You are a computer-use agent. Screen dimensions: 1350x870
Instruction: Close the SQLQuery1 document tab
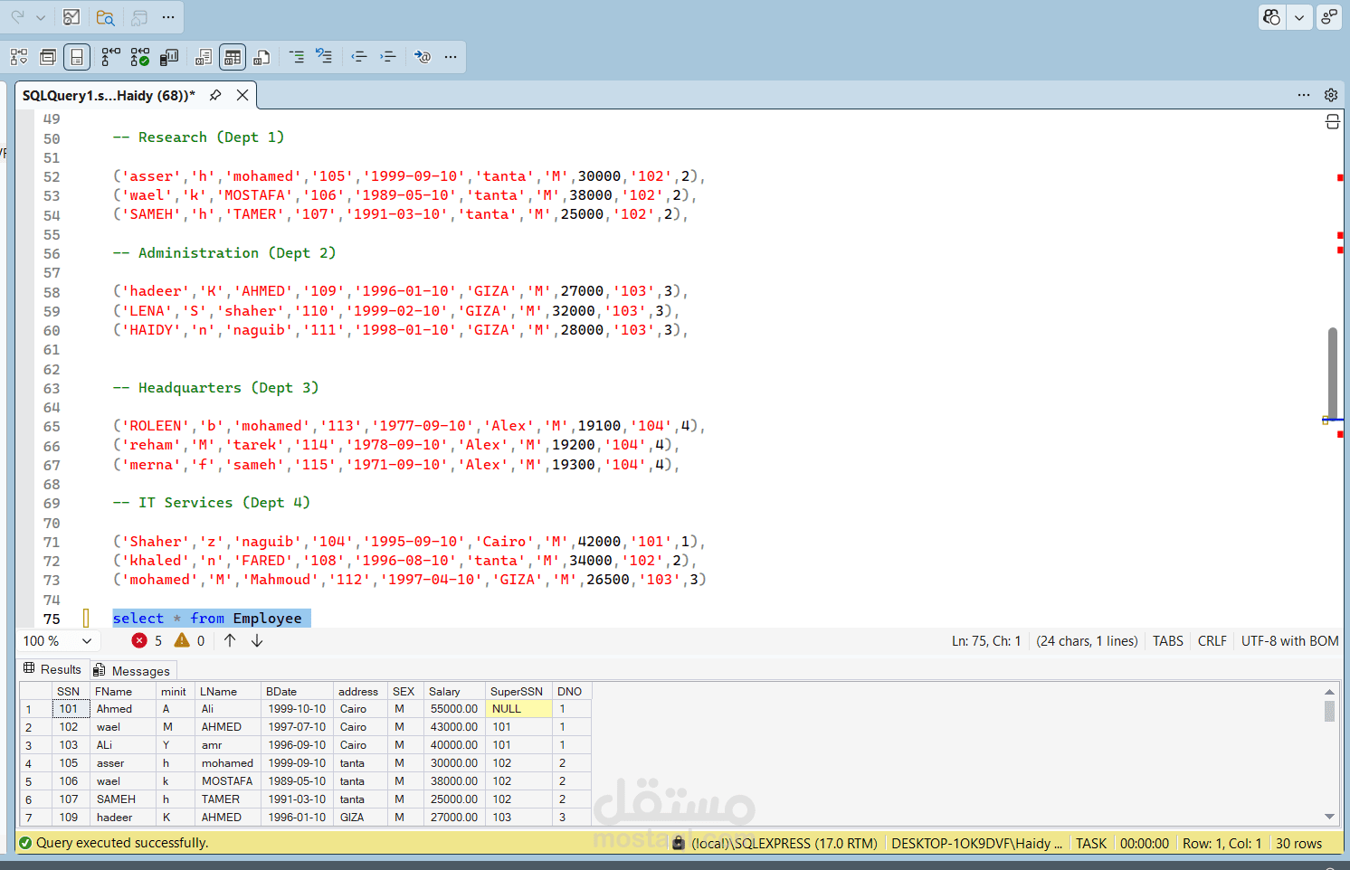click(x=242, y=95)
